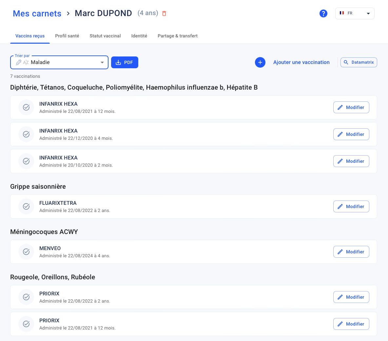Open the Datamatrix search button
This screenshot has height=341, width=388.
point(359,62)
